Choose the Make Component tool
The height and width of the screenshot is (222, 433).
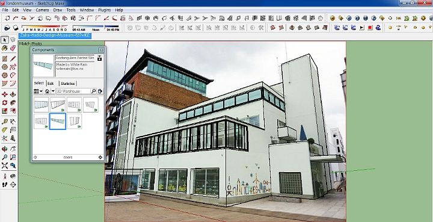[13, 40]
